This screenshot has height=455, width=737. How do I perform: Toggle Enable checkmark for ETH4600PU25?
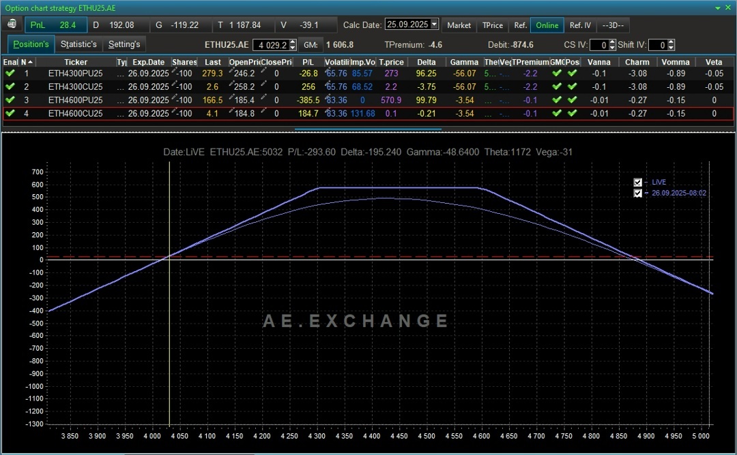point(10,100)
